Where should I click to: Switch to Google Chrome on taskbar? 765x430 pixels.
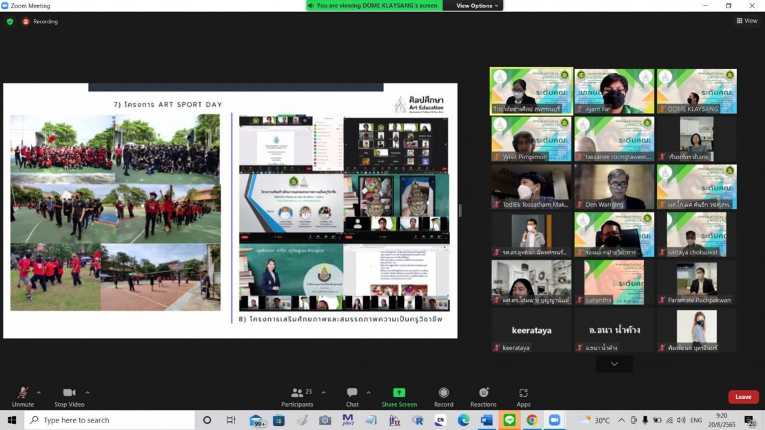[x=532, y=420]
